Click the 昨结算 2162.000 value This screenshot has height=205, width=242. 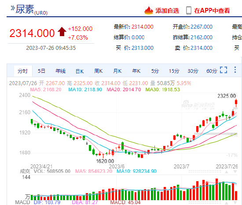pyautogui.click(x=202, y=37)
